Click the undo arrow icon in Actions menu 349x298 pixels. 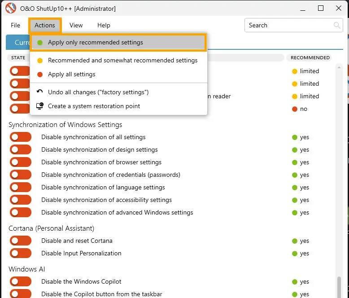point(39,92)
